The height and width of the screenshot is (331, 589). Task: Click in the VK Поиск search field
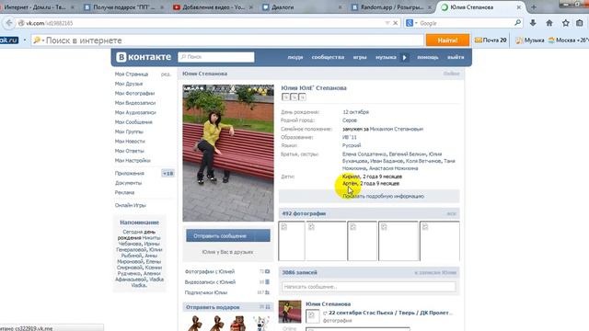tap(216, 57)
